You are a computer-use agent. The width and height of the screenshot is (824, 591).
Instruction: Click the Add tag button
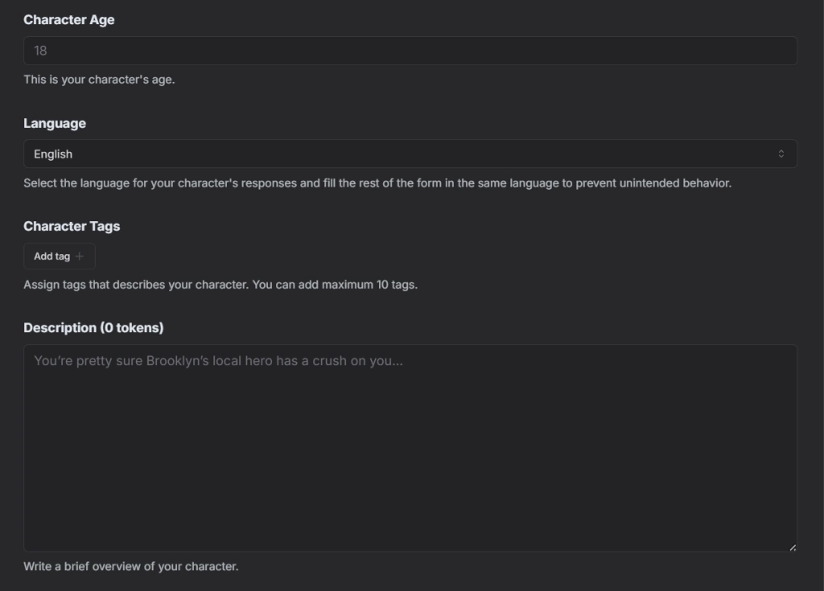58,256
